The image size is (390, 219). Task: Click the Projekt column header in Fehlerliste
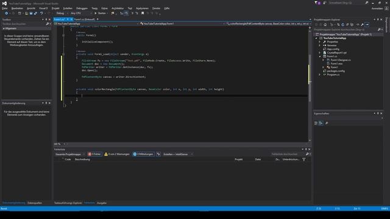click(x=238, y=159)
